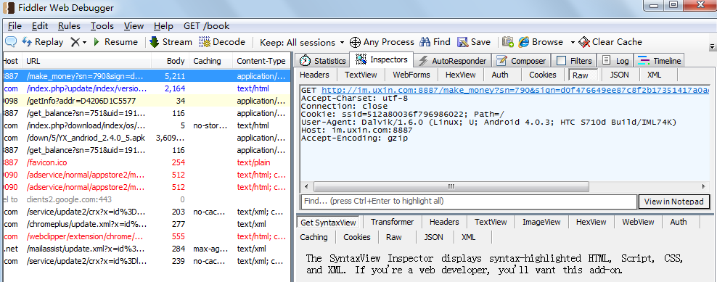The width and height of the screenshot is (717, 282).
Task: Open Keep: All sessions dropdown
Action: pyautogui.click(x=302, y=43)
